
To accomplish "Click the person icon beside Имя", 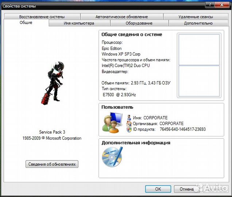I will click(129, 118).
